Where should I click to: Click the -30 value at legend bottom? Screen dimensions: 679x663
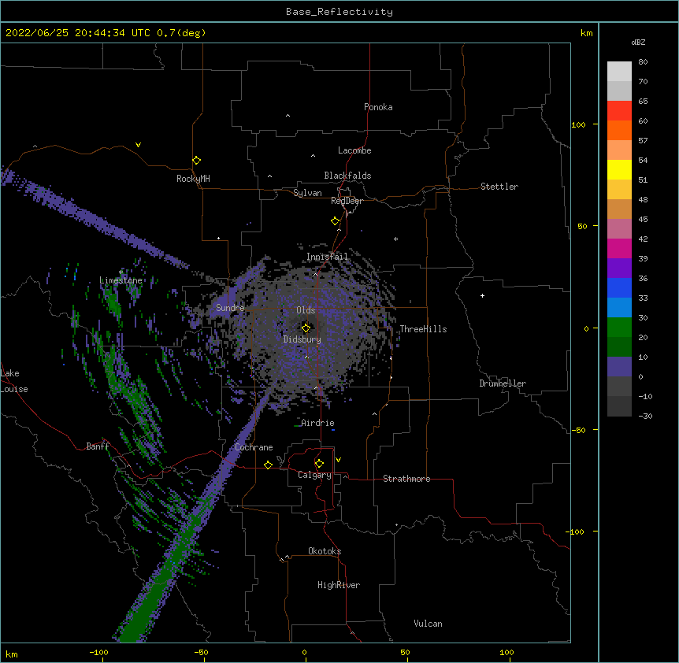click(645, 416)
